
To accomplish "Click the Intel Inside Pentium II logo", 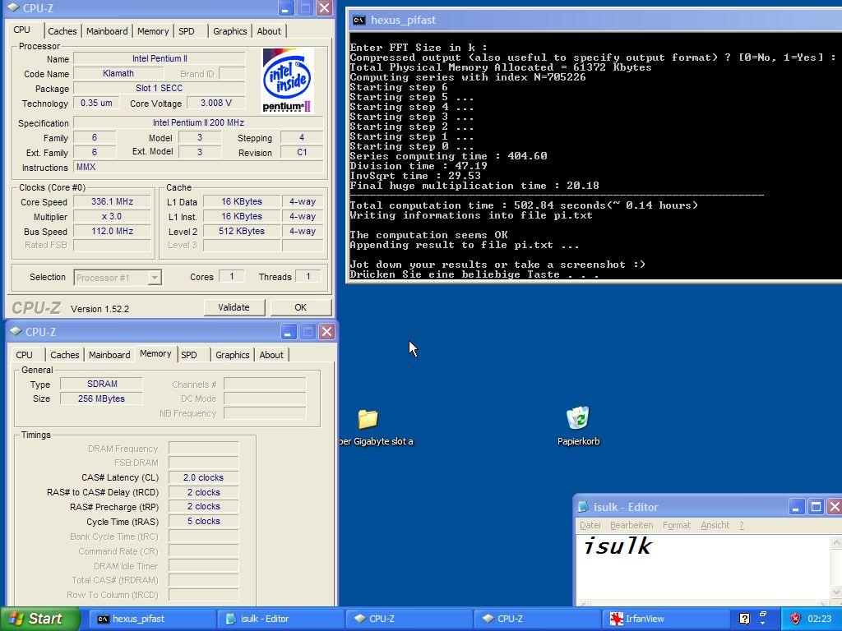I will click(x=288, y=81).
